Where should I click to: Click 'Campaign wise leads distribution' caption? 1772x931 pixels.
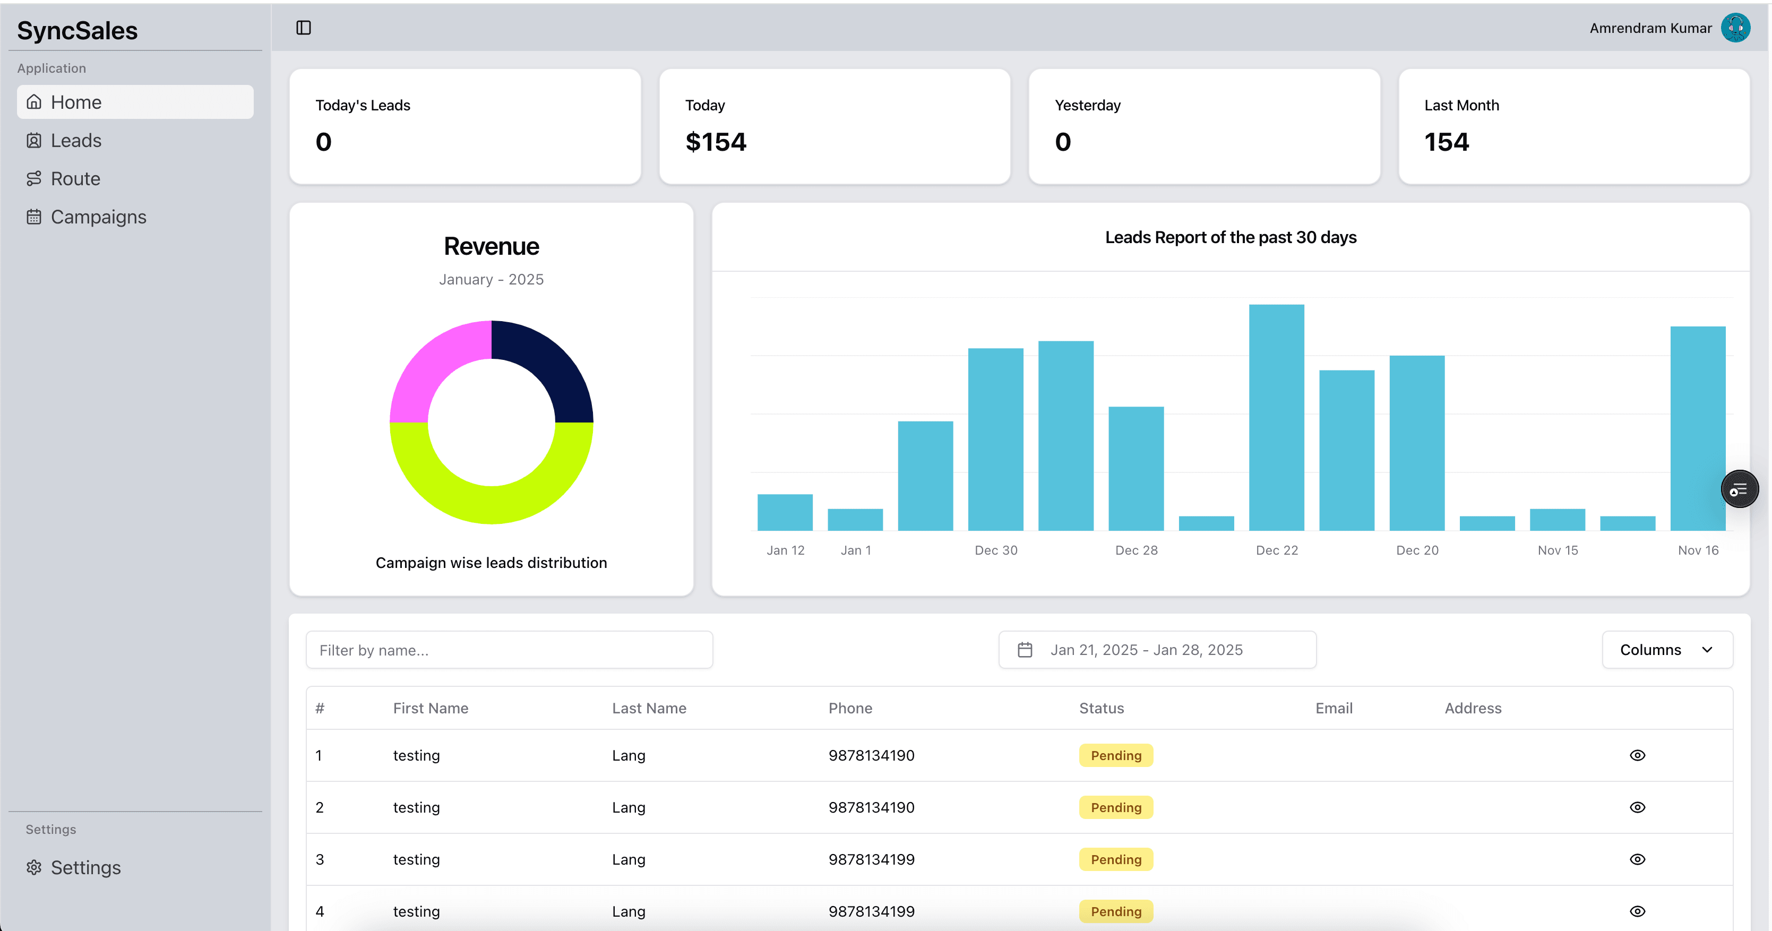click(x=491, y=563)
